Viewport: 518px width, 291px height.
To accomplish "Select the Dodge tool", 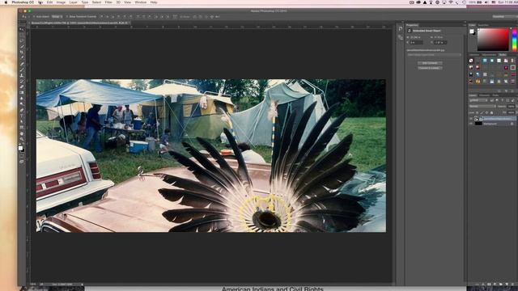I will 22,104.
